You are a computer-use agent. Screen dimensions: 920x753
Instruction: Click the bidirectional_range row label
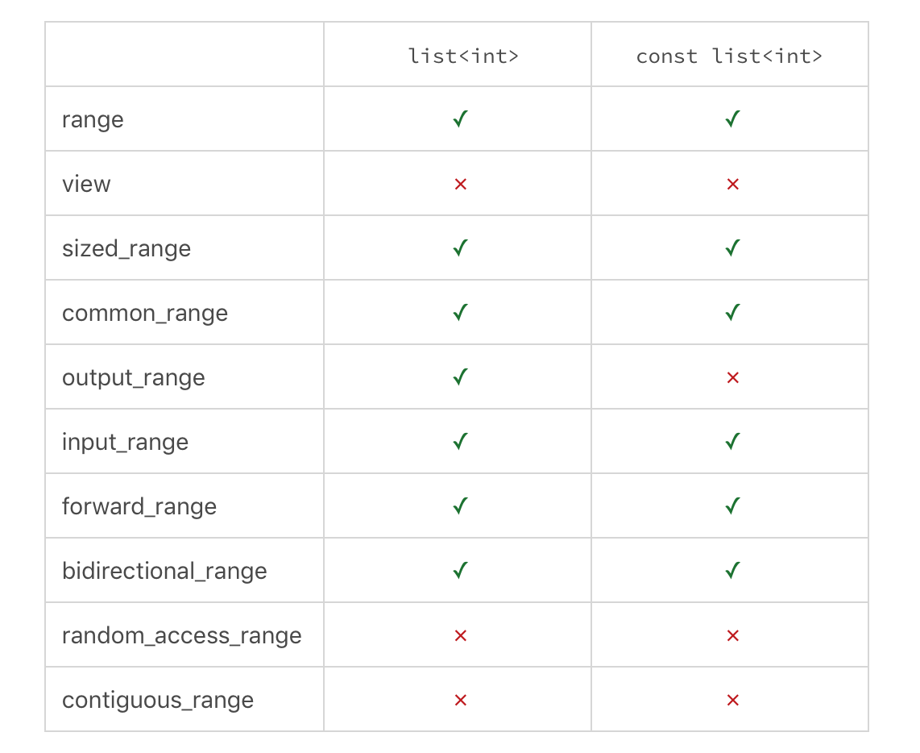click(x=164, y=572)
